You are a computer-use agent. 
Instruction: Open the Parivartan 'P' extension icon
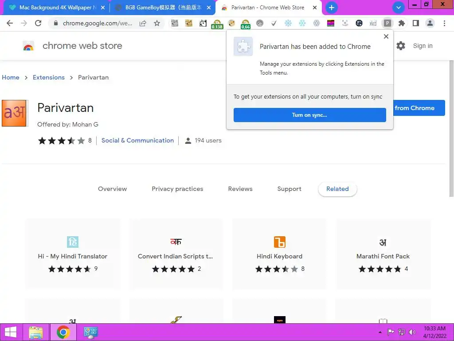click(387, 23)
